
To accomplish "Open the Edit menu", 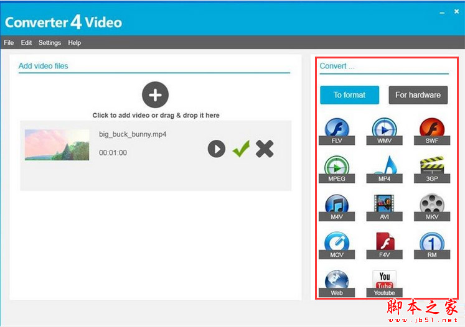I will (x=26, y=43).
